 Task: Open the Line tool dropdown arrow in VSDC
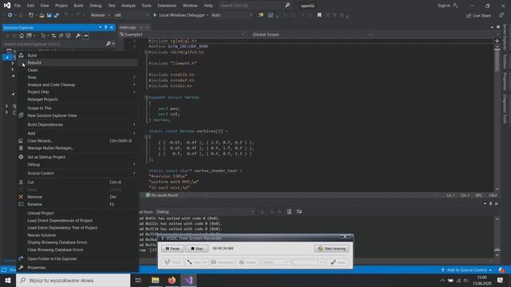(x=205, y=262)
